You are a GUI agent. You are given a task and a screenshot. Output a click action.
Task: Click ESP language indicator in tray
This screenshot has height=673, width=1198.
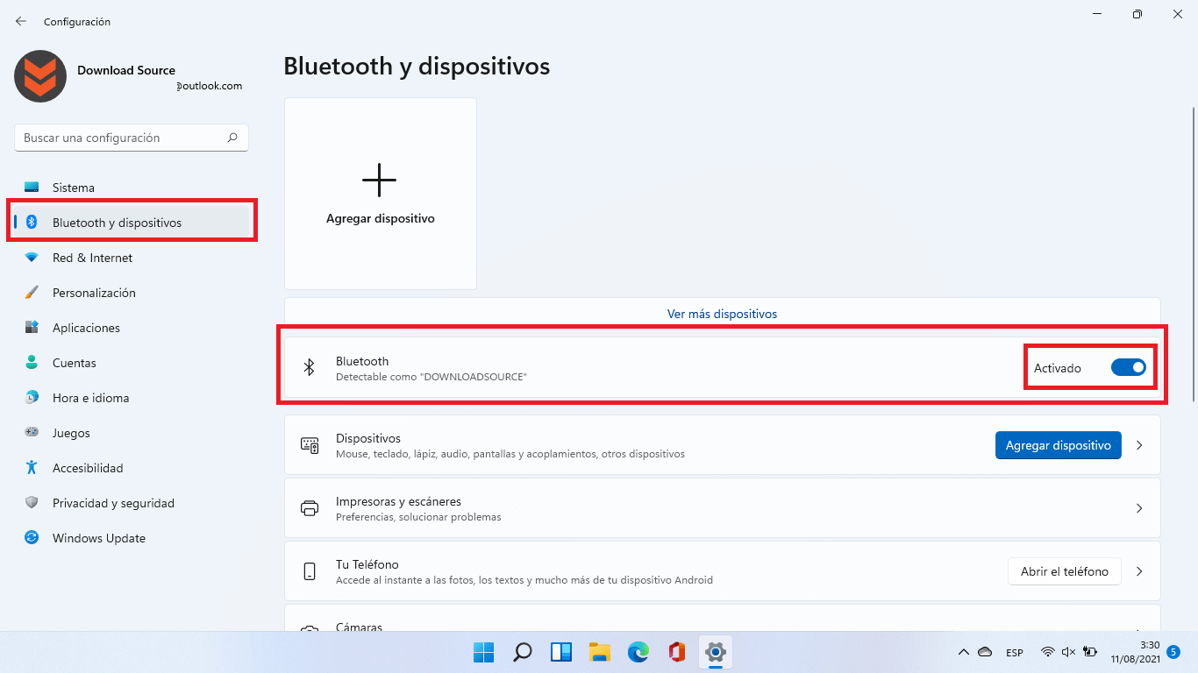1015,653
